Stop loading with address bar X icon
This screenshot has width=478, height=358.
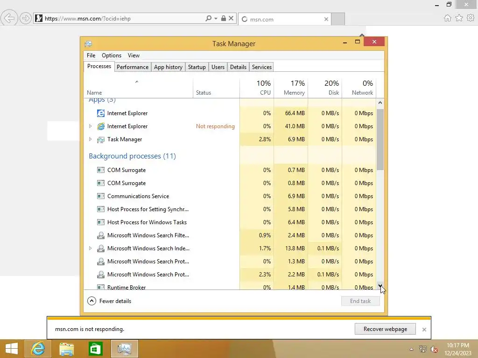point(231,18)
